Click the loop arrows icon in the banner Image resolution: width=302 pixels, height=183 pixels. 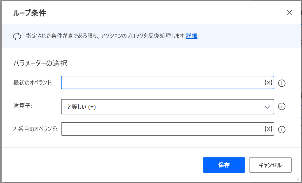tap(17, 36)
